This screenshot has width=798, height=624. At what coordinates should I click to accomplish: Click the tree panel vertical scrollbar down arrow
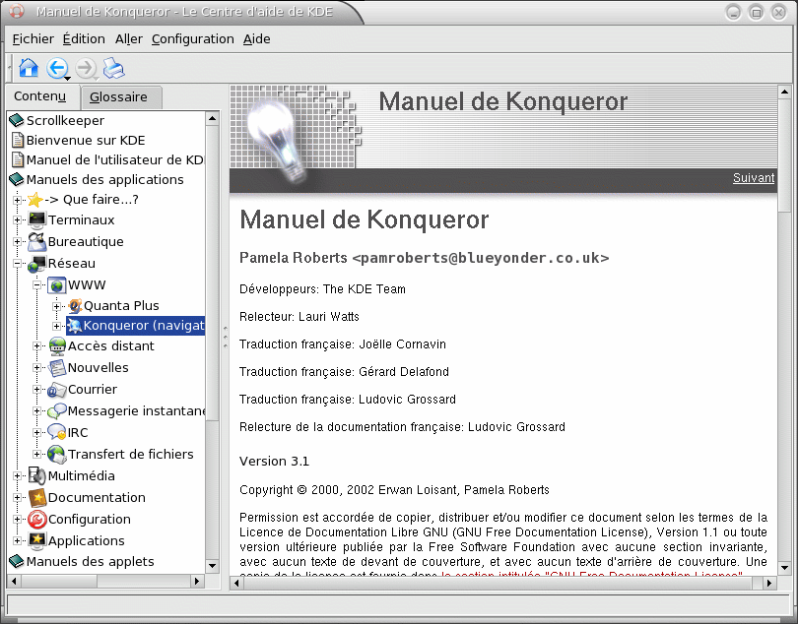[212, 566]
